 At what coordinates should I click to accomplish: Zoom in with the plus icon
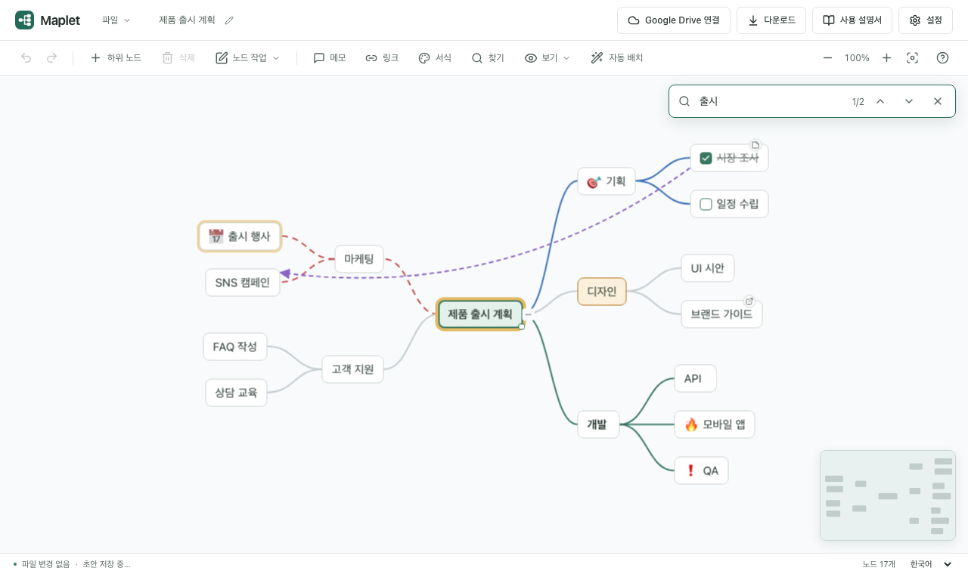886,58
